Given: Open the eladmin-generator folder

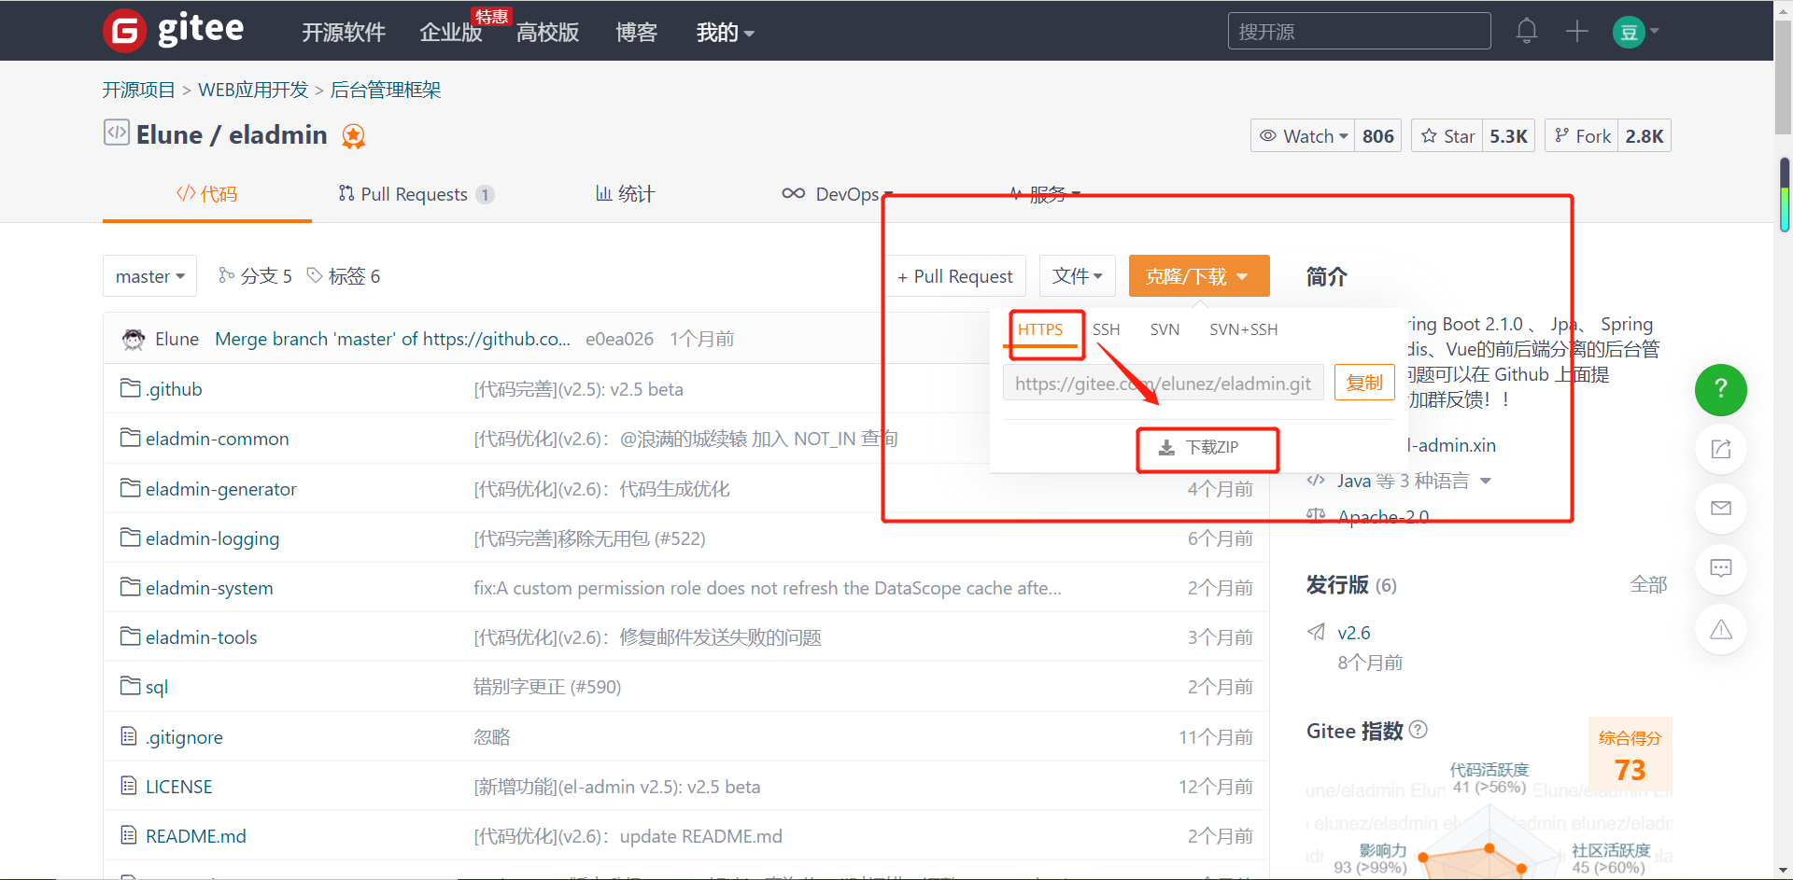Looking at the screenshot, I should click(x=220, y=489).
